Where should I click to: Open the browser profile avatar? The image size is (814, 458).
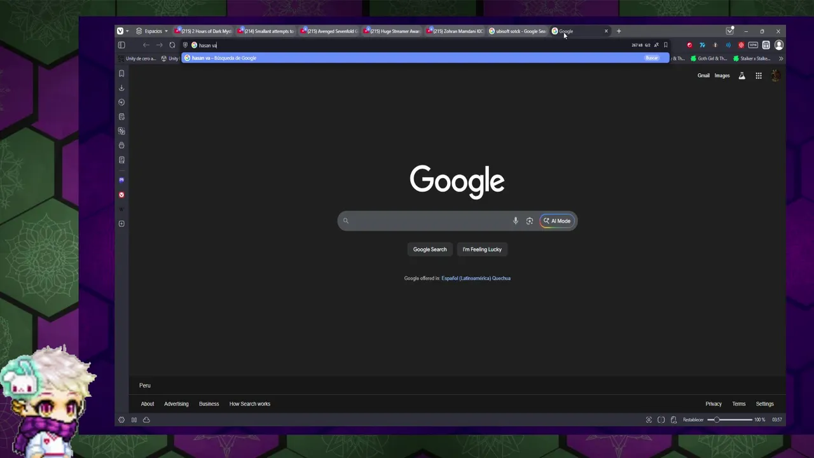tap(779, 45)
